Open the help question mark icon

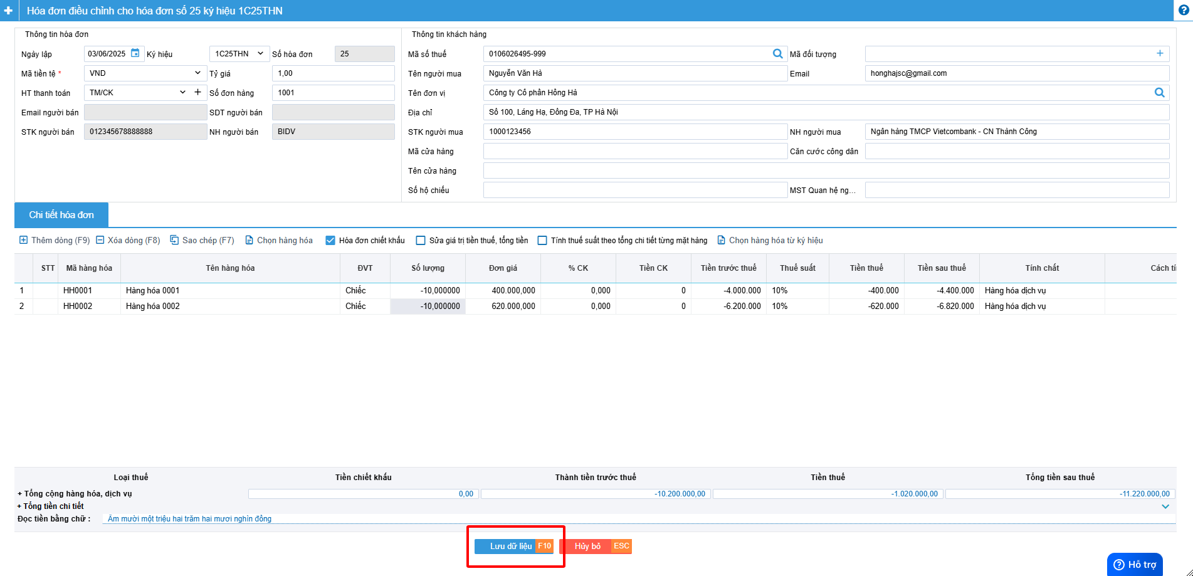point(1184,10)
